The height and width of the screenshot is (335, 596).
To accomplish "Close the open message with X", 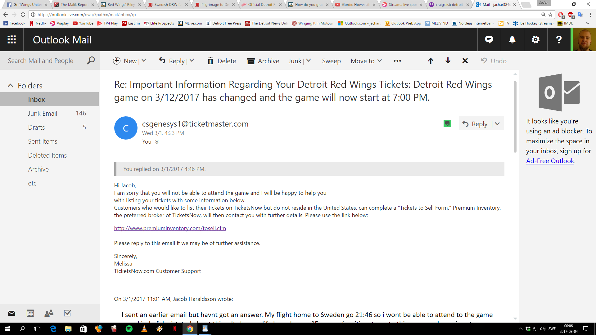I will point(465,61).
